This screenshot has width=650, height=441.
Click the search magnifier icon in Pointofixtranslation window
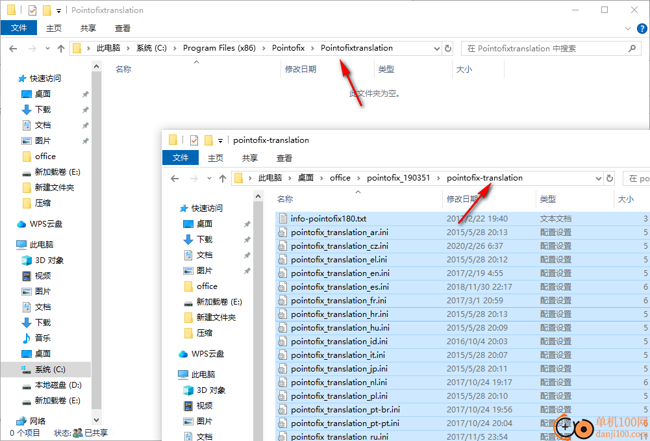pyautogui.click(x=632, y=49)
